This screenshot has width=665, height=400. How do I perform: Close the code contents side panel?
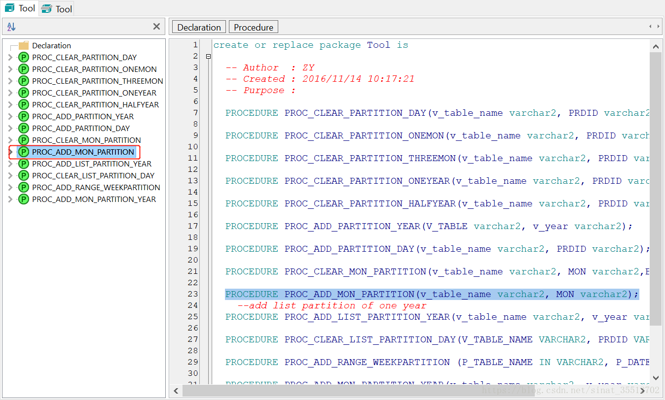point(156,27)
